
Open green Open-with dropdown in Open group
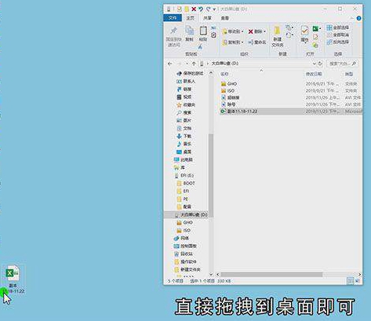point(317,28)
